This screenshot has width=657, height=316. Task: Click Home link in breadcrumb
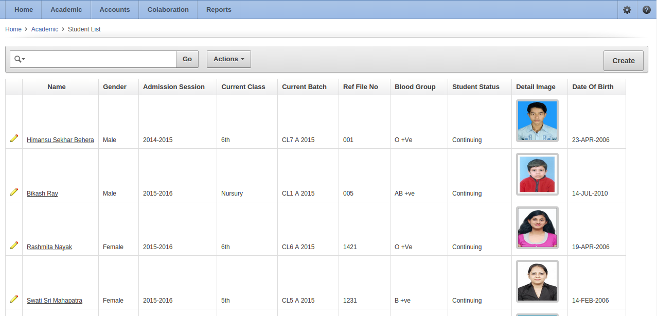click(x=13, y=29)
